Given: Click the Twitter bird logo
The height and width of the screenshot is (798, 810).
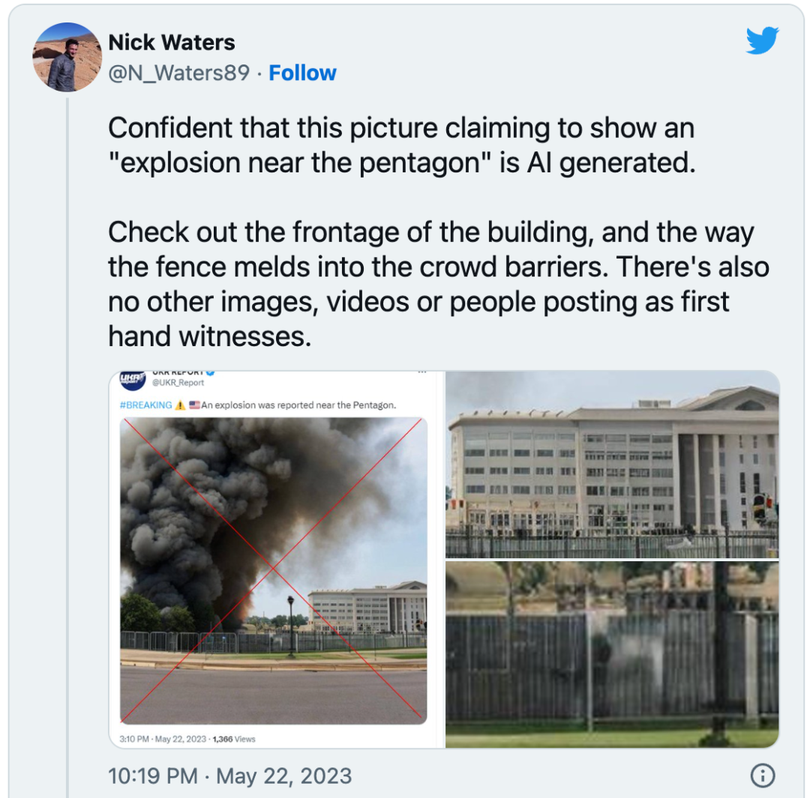Looking at the screenshot, I should tap(762, 40).
